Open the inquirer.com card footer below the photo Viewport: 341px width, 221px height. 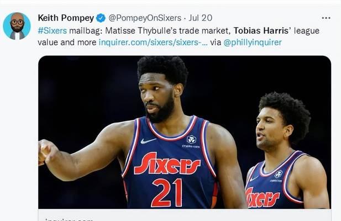coord(185,215)
